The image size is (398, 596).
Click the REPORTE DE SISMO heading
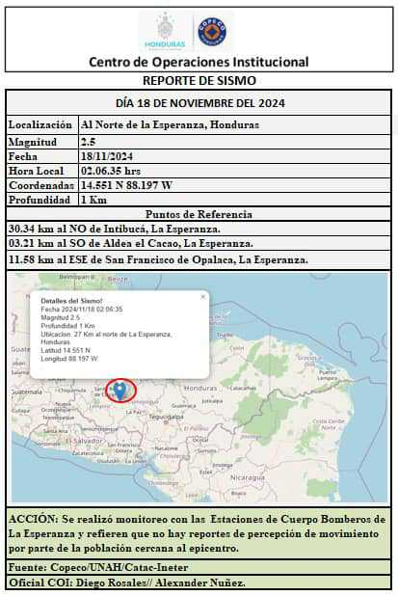click(199, 81)
